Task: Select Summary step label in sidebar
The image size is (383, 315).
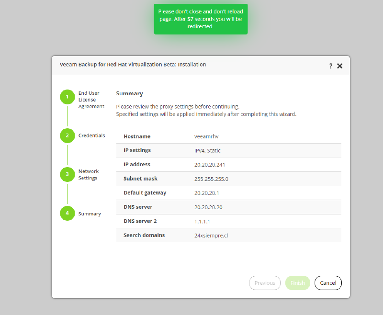Action: point(90,214)
